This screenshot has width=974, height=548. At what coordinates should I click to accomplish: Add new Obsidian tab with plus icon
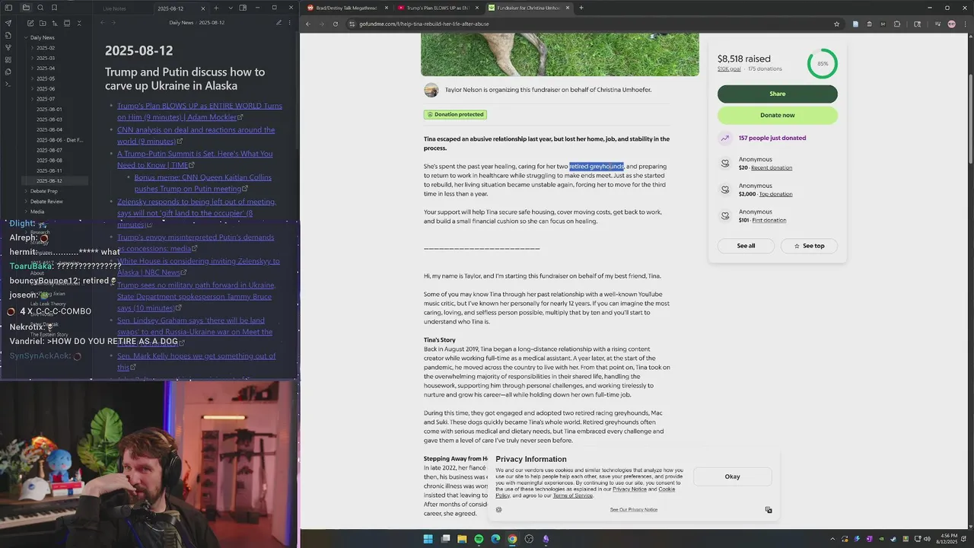[x=216, y=8]
